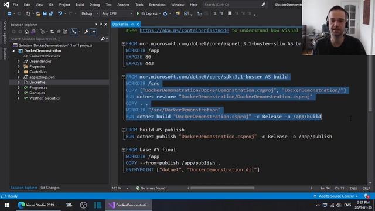The image size is (375, 211).
Task: Click the Undo arrow icon
Action: pyautogui.click(x=60, y=13)
